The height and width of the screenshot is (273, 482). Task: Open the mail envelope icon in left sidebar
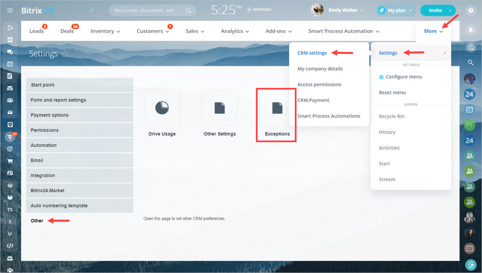10,112
